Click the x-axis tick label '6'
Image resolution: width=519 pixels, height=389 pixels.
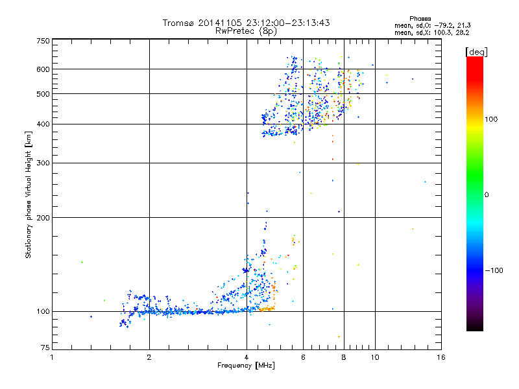(303, 357)
